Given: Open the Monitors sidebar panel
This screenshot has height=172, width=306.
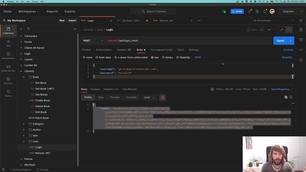Looking at the screenshot, I should pos(8,81).
